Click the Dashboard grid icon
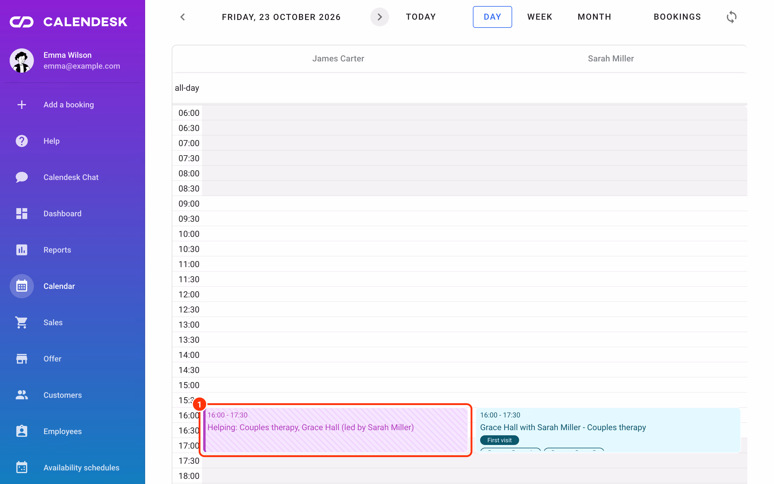Image resolution: width=774 pixels, height=484 pixels. click(22, 214)
